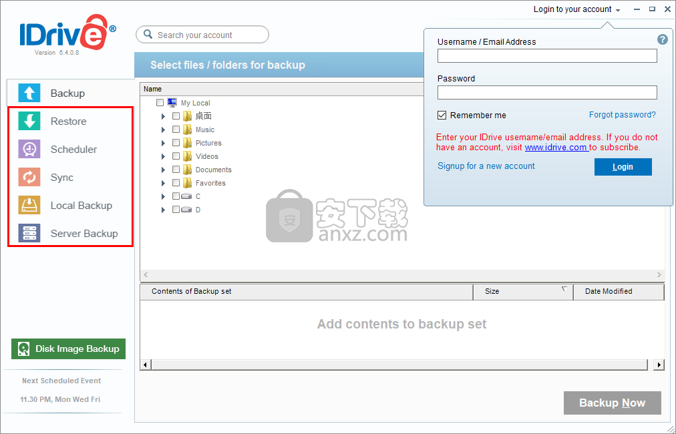Click the Username / Email Address field
The height and width of the screenshot is (434, 676).
tap(547, 55)
